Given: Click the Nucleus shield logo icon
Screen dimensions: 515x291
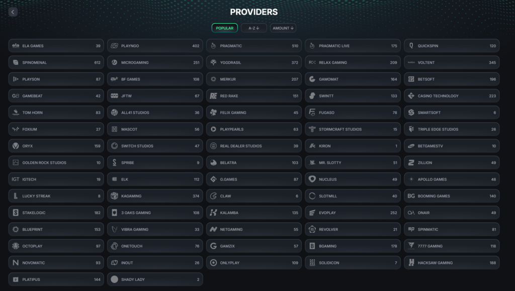Looking at the screenshot, I should [312, 179].
